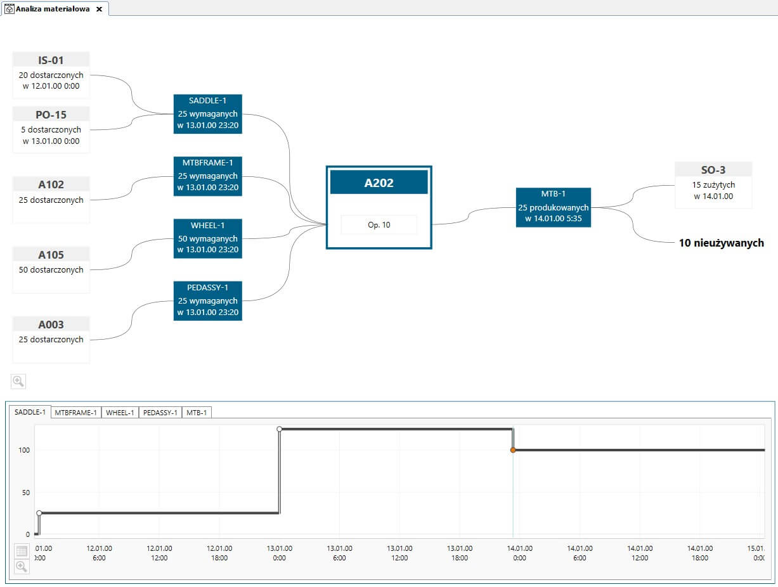Open the chart data table icon
The height and width of the screenshot is (587, 778).
tap(22, 552)
